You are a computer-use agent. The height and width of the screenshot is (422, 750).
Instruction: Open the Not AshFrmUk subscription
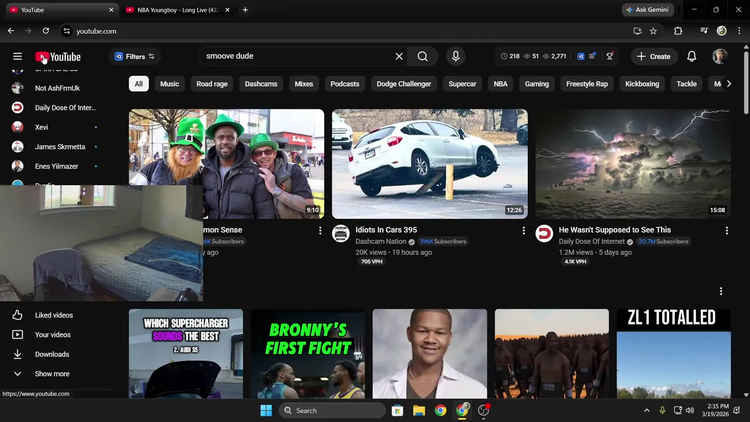click(59, 88)
